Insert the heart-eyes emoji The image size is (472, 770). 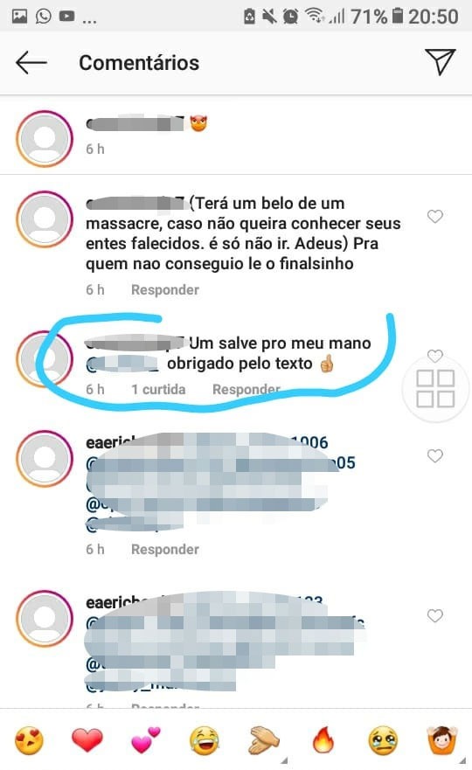click(29, 740)
